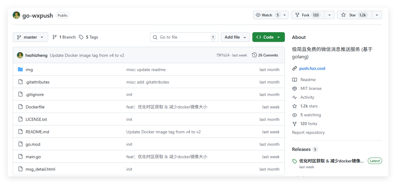Click the file icon next to LICENSE.txt
Screen dimensions: 396x184
coord(21,119)
